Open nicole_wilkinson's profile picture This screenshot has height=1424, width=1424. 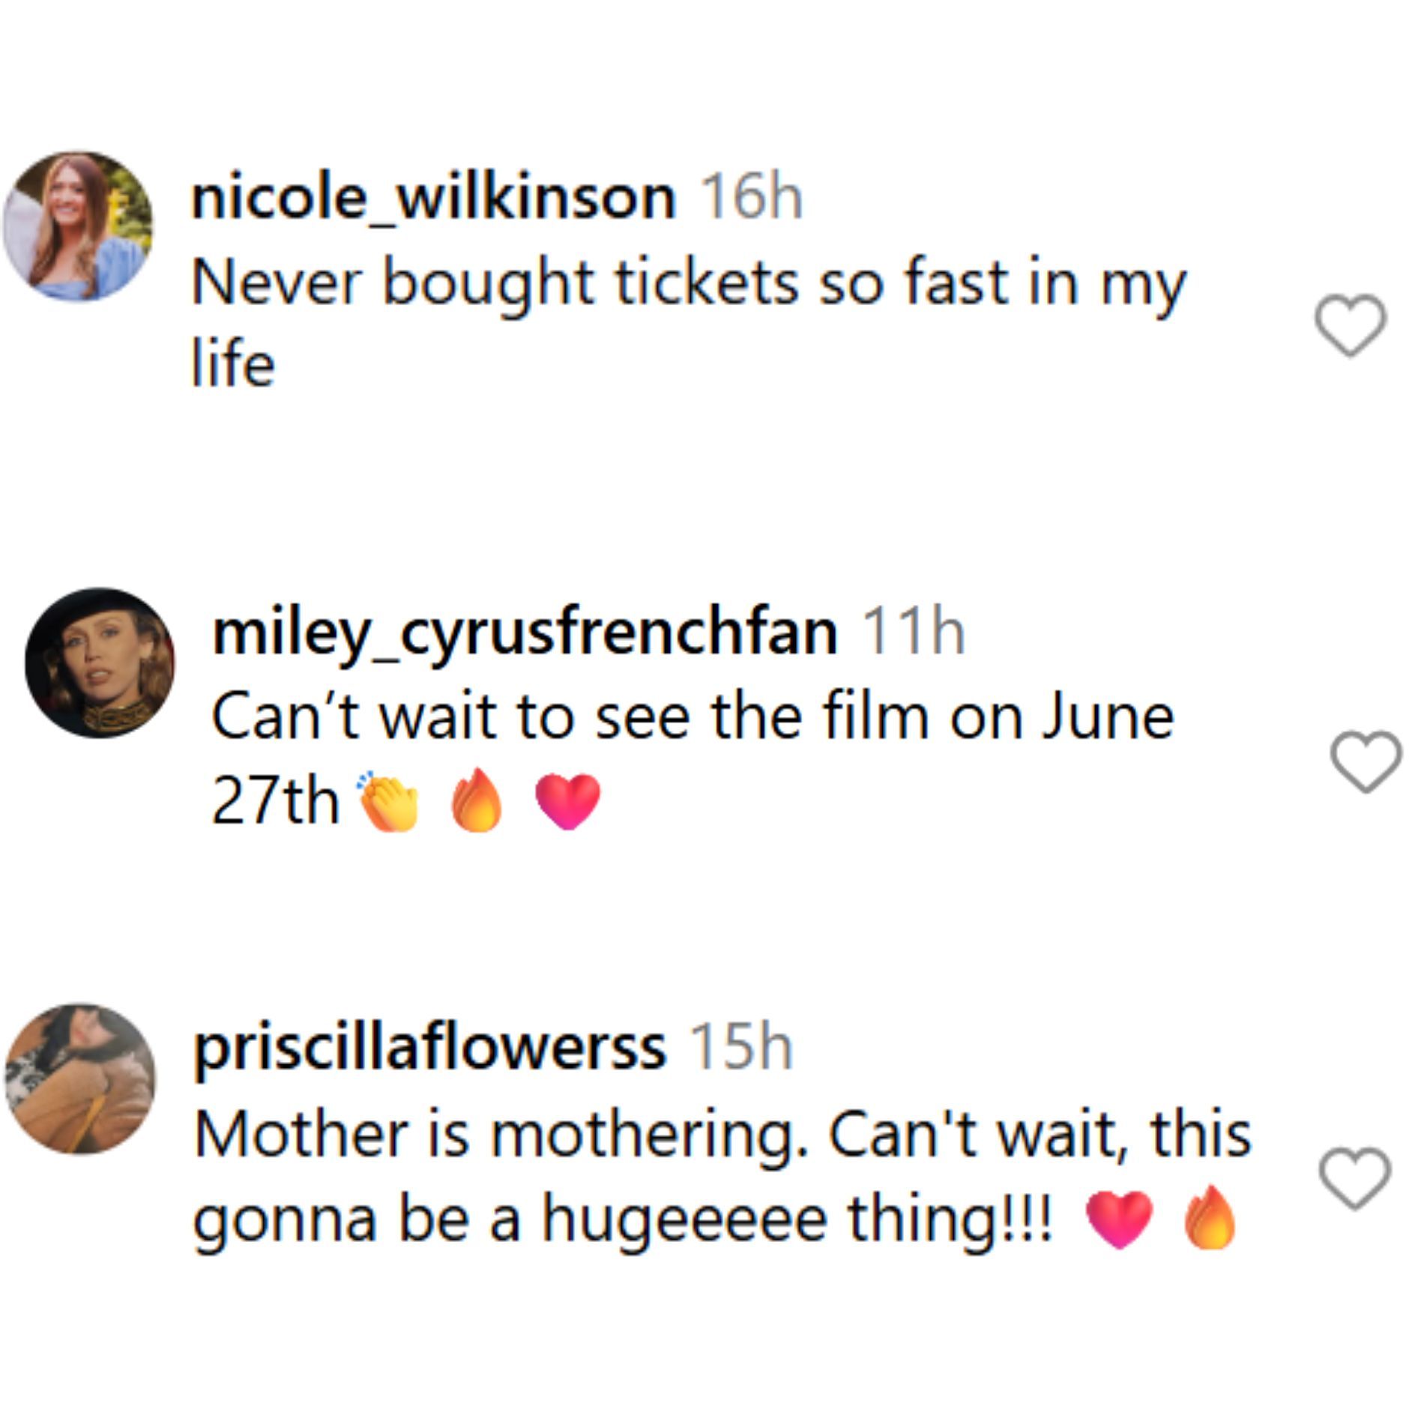coord(78,226)
